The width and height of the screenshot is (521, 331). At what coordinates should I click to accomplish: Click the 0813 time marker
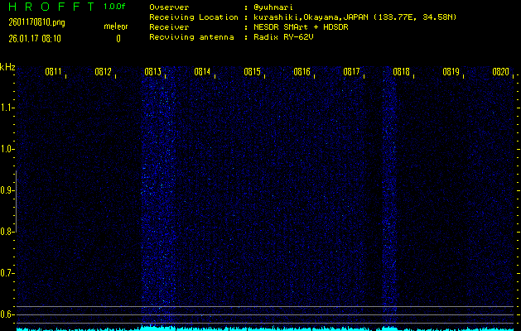153,72
